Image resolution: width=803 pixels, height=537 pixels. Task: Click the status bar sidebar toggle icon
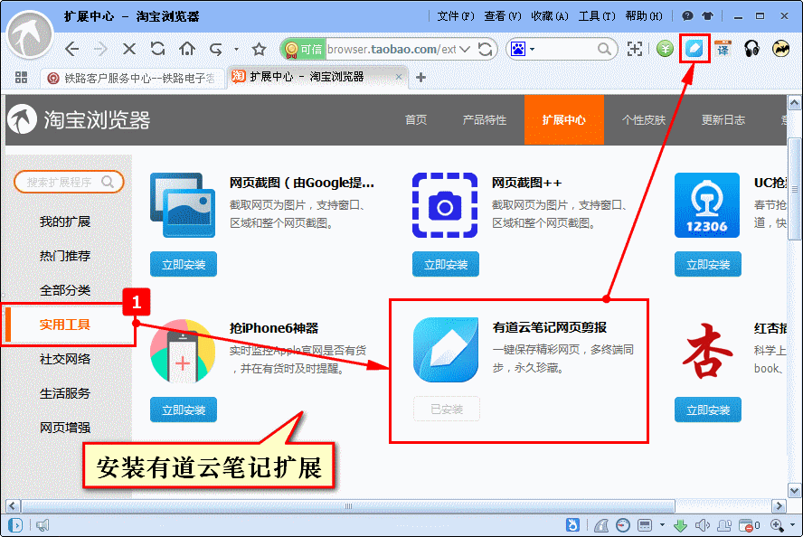[15, 525]
